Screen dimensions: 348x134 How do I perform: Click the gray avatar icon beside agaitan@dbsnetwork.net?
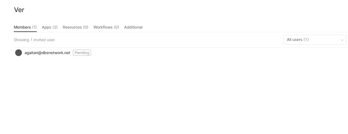pos(19,53)
